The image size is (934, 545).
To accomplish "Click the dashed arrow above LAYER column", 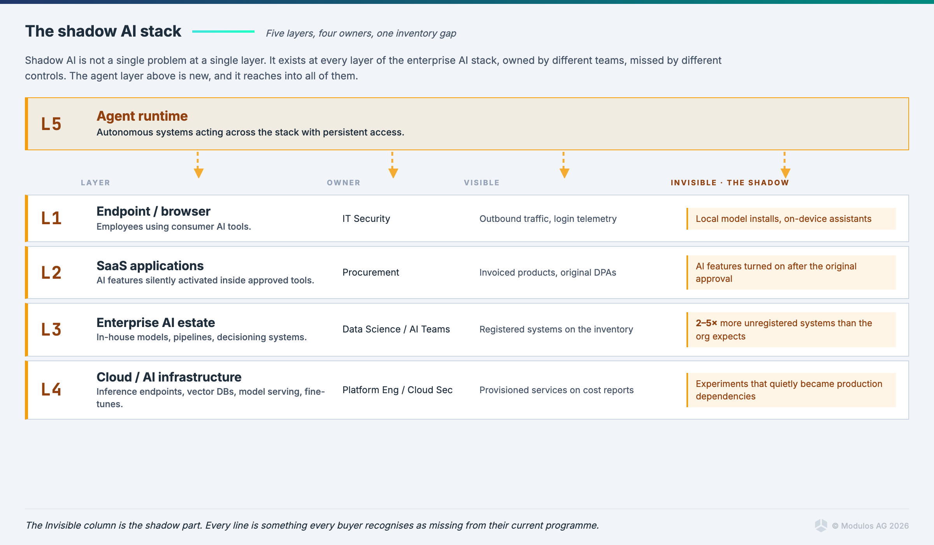I will 198,165.
